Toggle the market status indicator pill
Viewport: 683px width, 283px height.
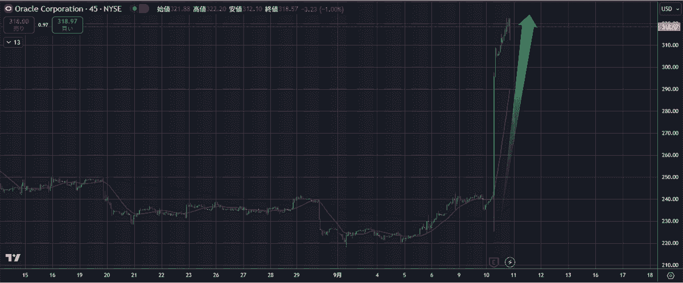(140, 9)
